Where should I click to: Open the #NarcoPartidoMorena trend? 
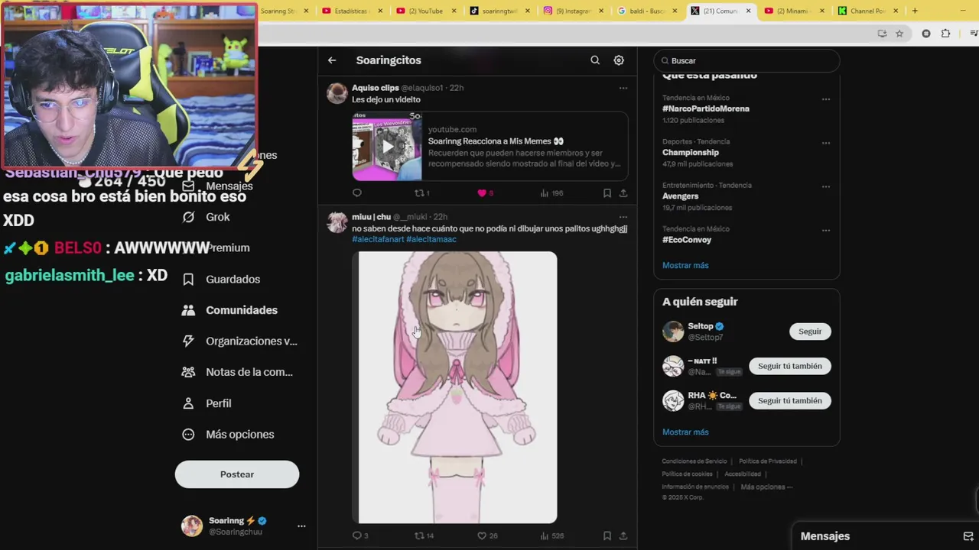coord(706,108)
